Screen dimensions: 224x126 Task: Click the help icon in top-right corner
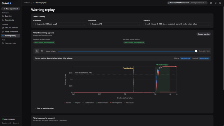tap(220, 3)
